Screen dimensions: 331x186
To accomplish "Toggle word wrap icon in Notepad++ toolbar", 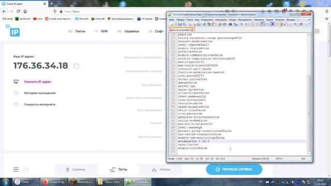I will (x=262, y=24).
